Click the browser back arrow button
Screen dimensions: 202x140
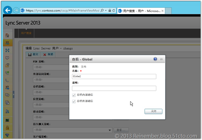click(8, 10)
